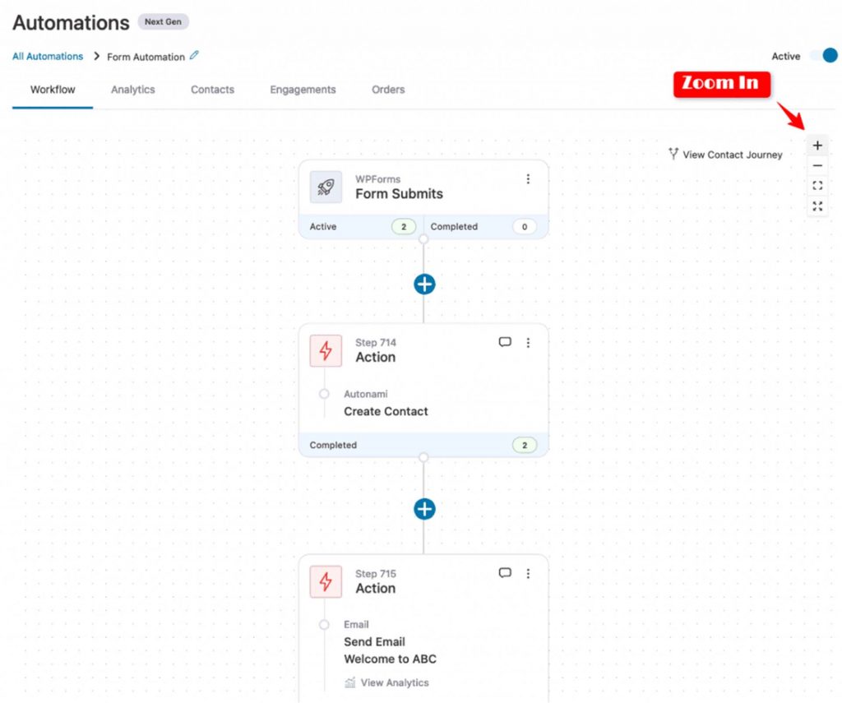
Task: Open three-dot menu on Step 715 card
Action: [x=528, y=574]
